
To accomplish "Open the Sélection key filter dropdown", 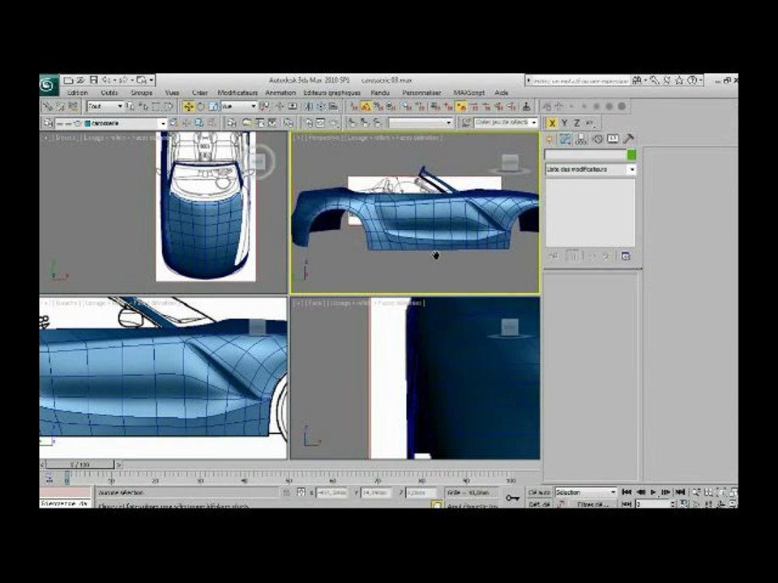I will click(585, 492).
